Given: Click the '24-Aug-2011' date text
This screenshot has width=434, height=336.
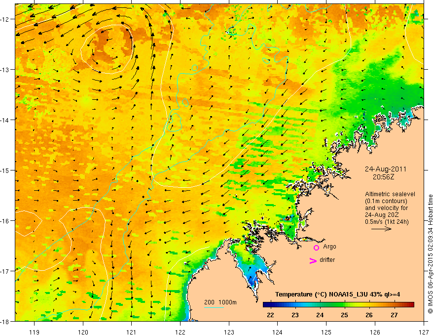Looking at the screenshot, I should (386, 169).
